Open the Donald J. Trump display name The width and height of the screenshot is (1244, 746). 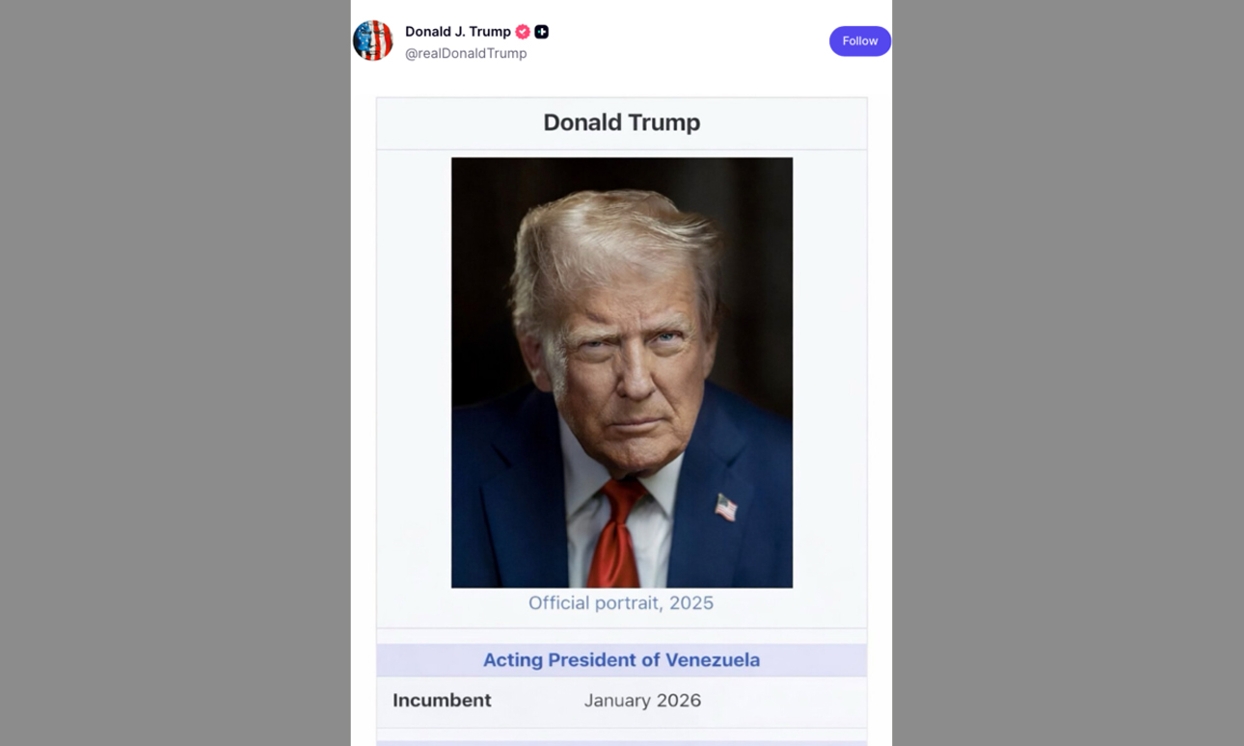(x=458, y=32)
